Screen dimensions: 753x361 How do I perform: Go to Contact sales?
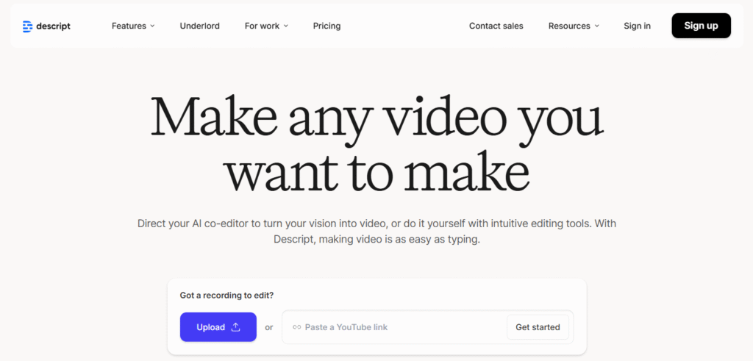pos(496,26)
